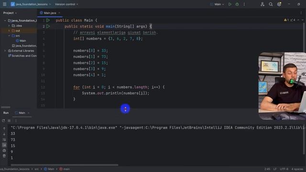Open the java_foundation_lessons project dropdown
The image size is (306, 172).
tap(31, 4)
